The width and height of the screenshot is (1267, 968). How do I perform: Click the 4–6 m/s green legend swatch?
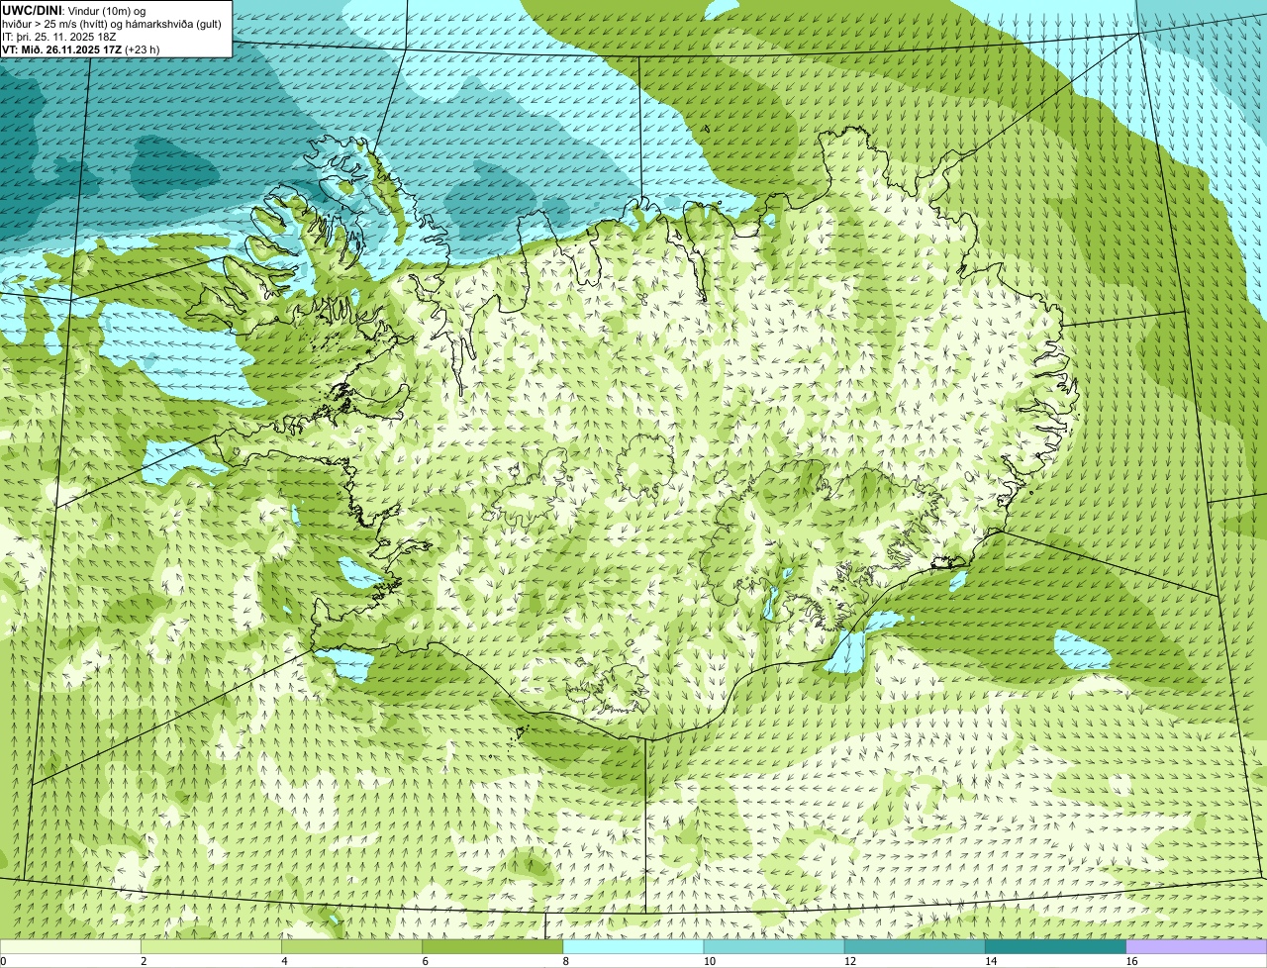click(x=351, y=947)
